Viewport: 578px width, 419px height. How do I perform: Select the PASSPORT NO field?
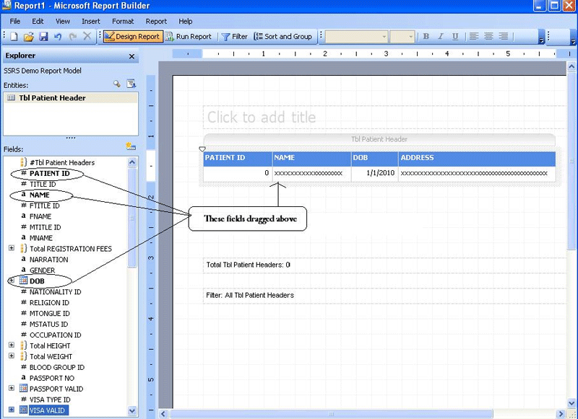click(51, 378)
